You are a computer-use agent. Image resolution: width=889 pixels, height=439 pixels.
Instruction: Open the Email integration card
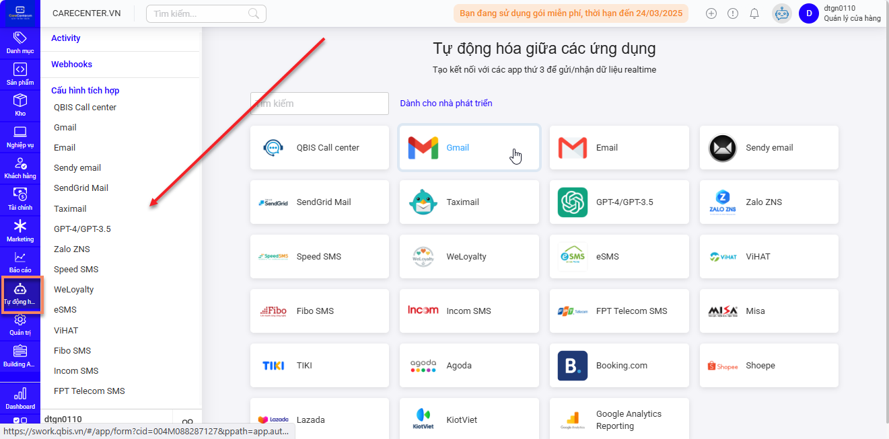tap(619, 148)
